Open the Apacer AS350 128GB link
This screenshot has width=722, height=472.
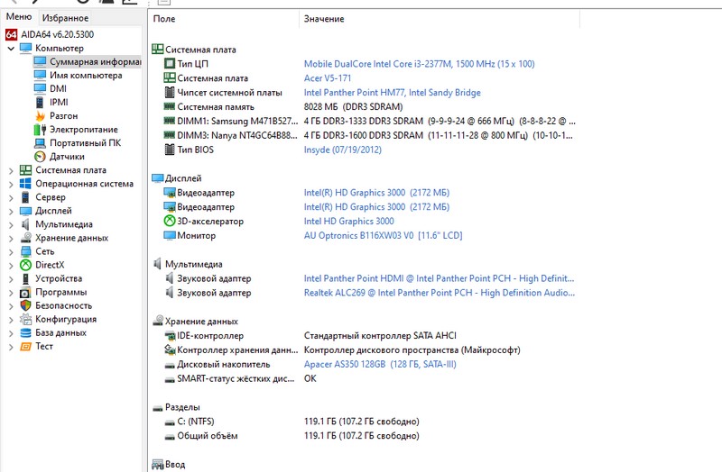pyautogui.click(x=380, y=365)
